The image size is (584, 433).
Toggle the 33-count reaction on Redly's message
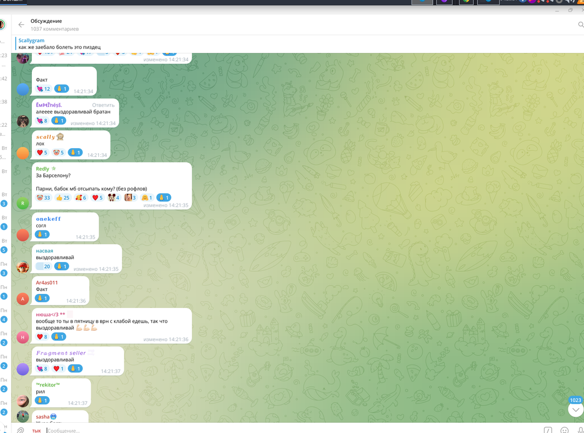click(43, 198)
